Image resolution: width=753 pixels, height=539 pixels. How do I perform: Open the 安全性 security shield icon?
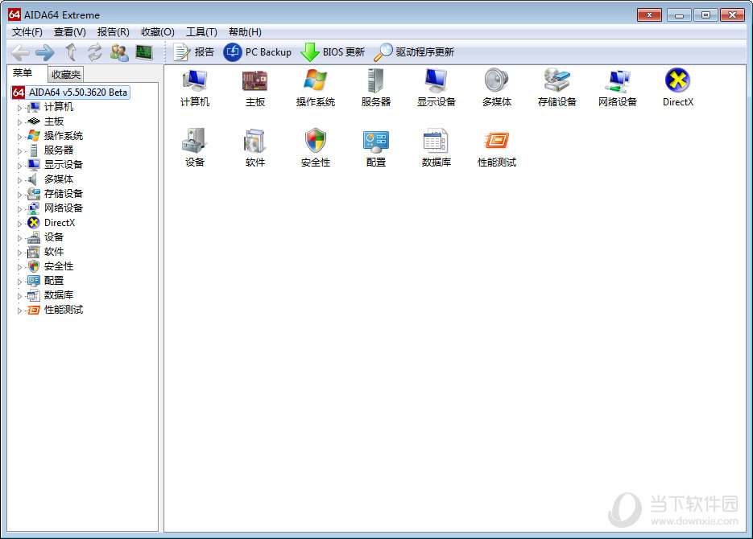(315, 142)
